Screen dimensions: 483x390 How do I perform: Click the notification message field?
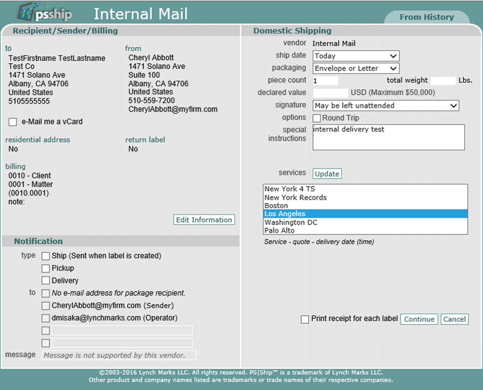(x=119, y=355)
